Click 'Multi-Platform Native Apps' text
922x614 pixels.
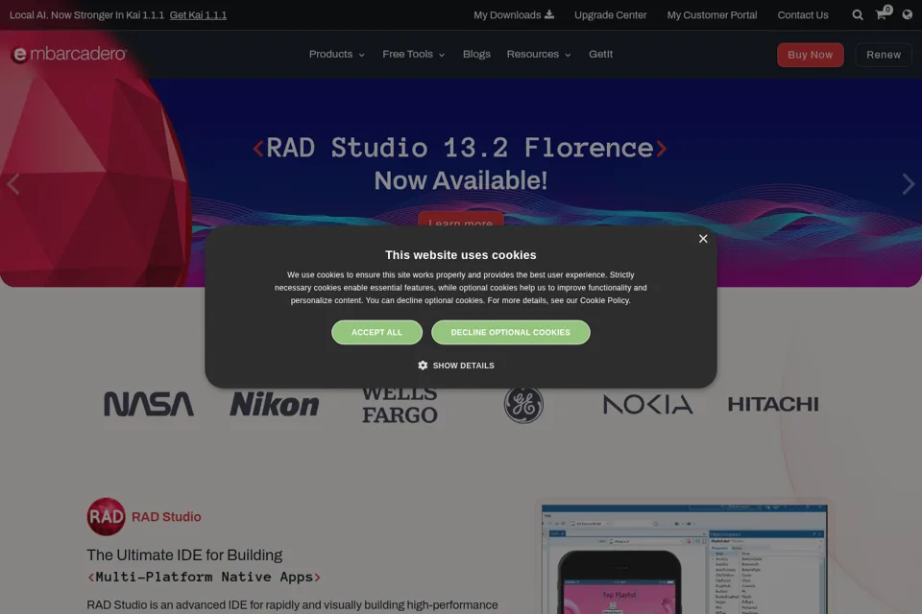pyautogui.click(x=204, y=577)
